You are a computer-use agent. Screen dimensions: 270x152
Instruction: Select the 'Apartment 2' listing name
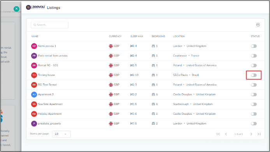coord(46,94)
